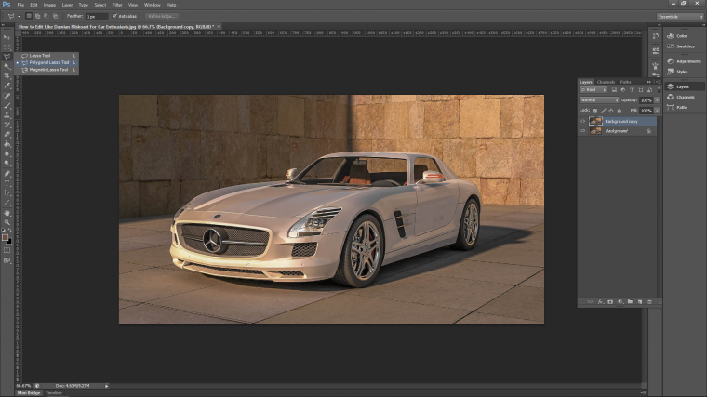
Task: Open the Essentials workspace dropdown
Action: point(680,16)
